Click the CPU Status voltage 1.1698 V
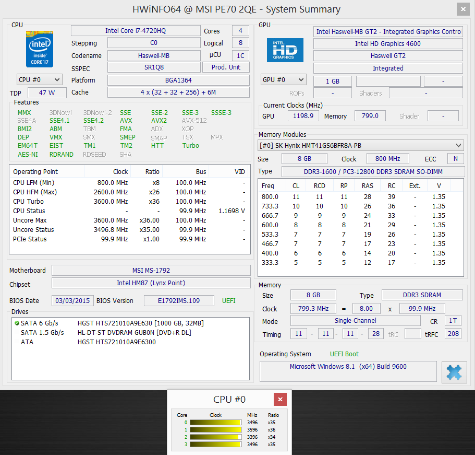 pyautogui.click(x=232, y=211)
